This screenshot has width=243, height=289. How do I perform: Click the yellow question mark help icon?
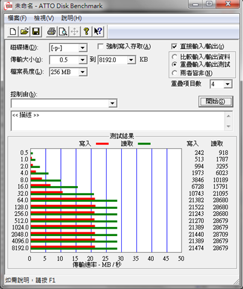(x=86, y=31)
